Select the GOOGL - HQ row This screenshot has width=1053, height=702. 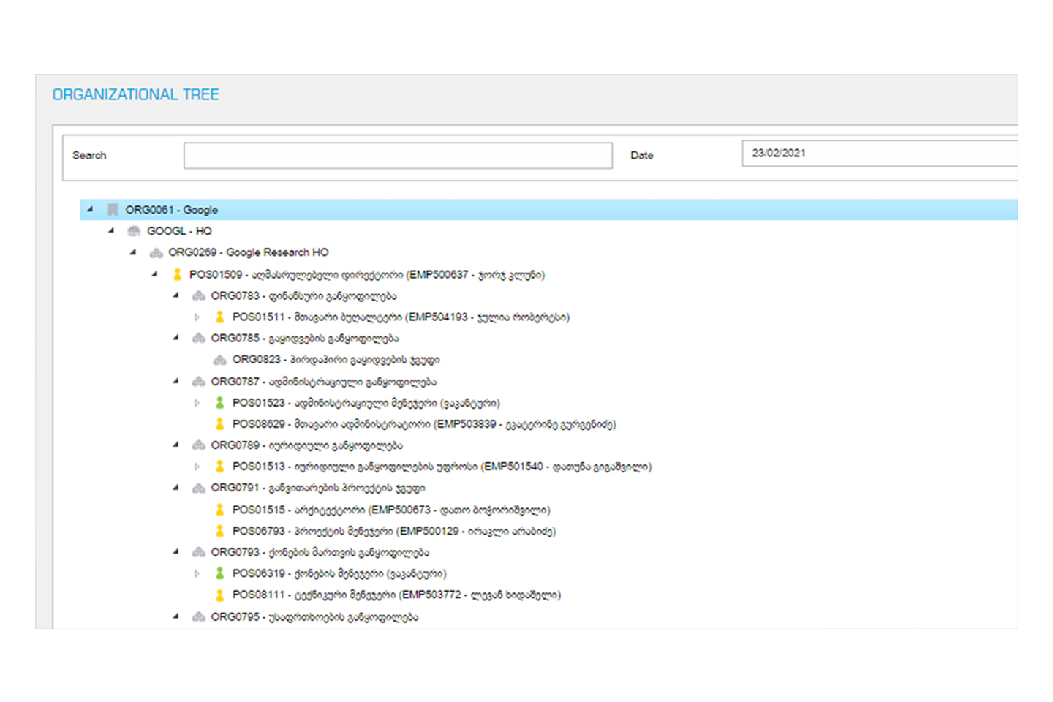[x=179, y=231]
